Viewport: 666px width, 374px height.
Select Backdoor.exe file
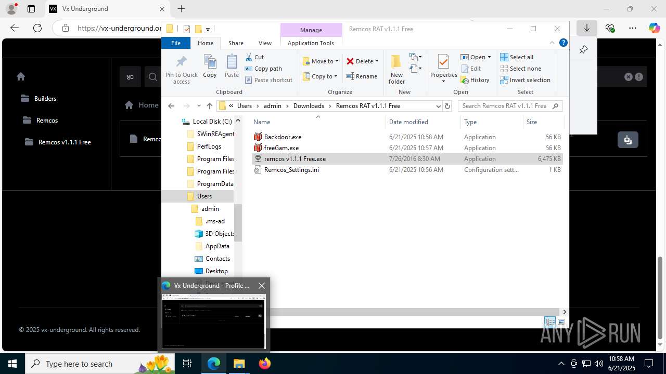click(407, 137)
